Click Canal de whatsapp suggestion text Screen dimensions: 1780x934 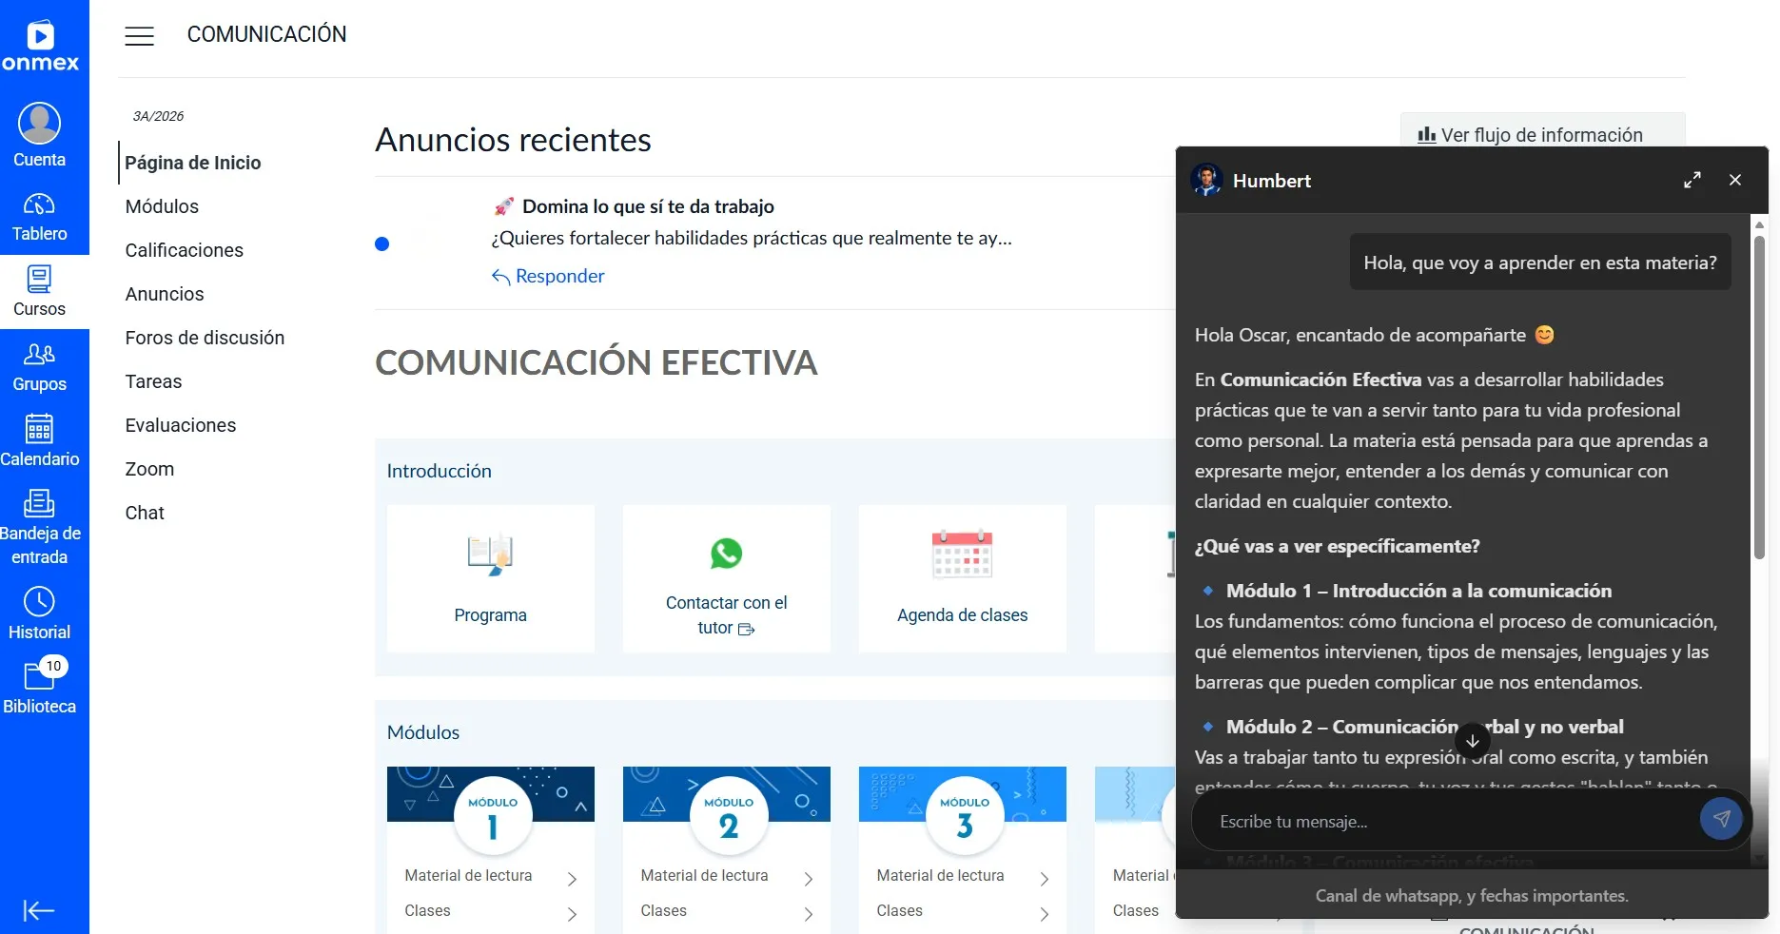click(1472, 896)
